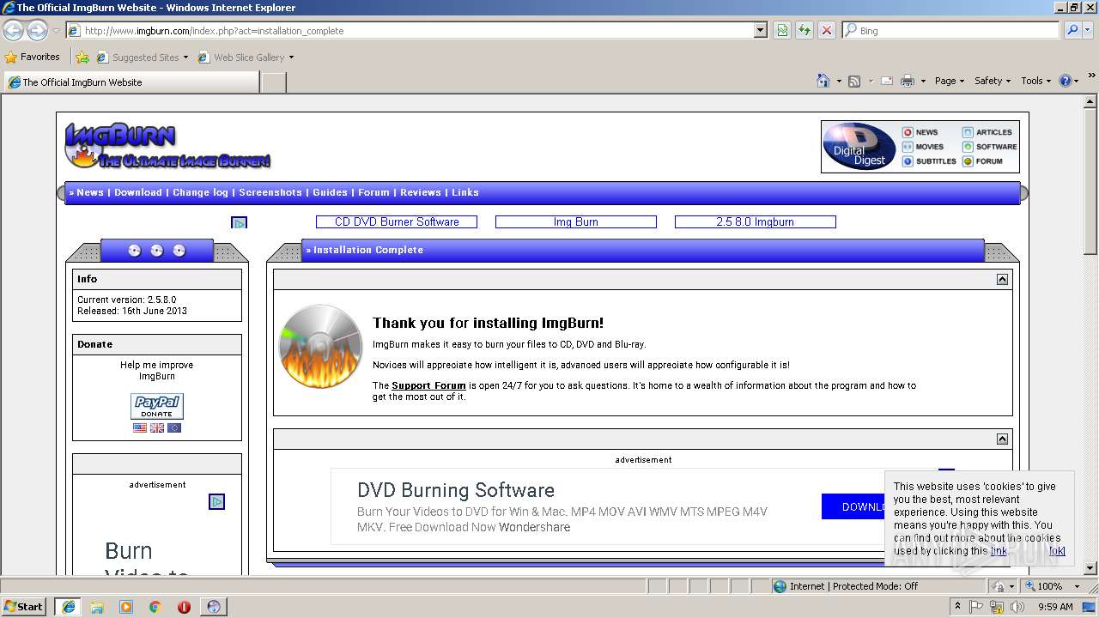Click the Home toolbar icon
The width and height of the screenshot is (1099, 618).
point(823,81)
